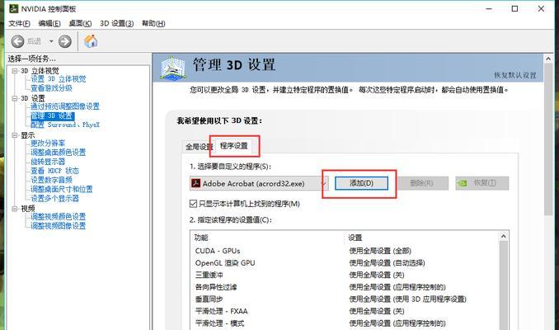
Task: Collapse the 3D 立体视觉 tree node
Action: point(15,71)
